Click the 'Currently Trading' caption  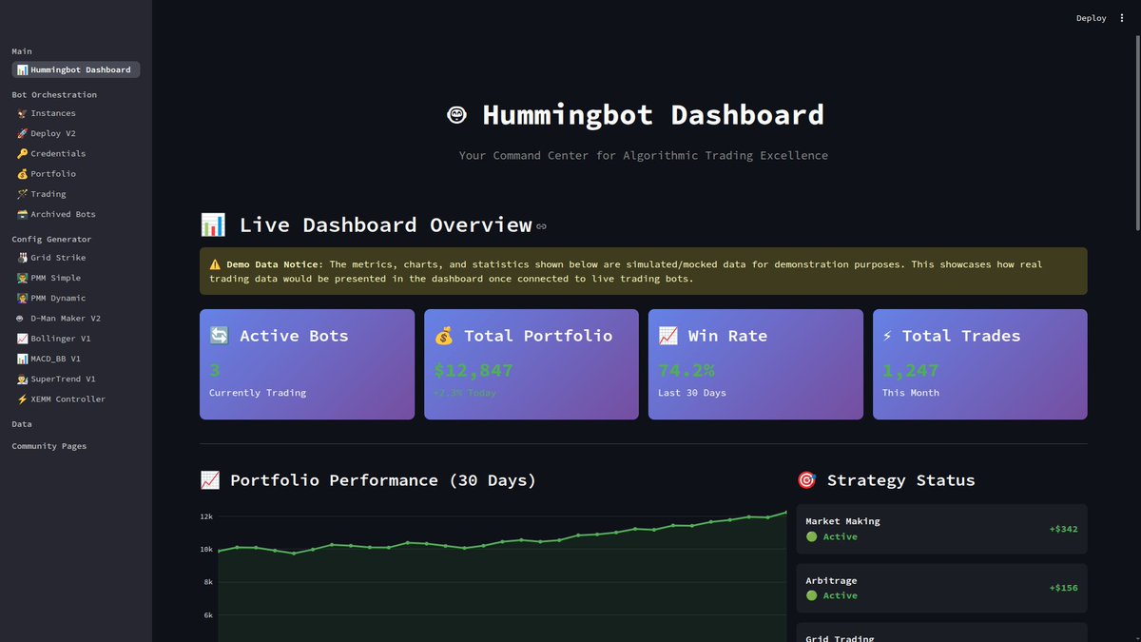click(x=258, y=393)
